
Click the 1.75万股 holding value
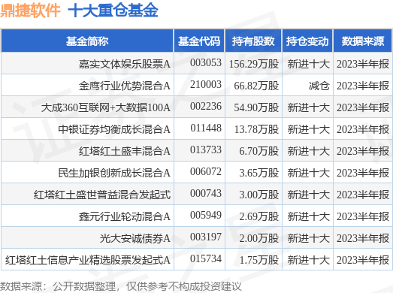tap(259, 260)
